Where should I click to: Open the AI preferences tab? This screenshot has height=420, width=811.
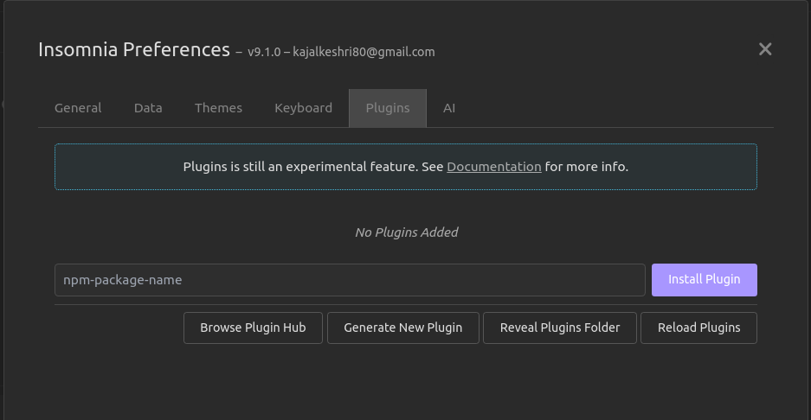[449, 108]
